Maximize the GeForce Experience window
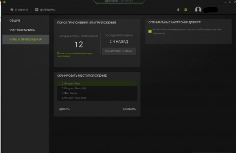The image size is (236, 153). click(x=230, y=2)
